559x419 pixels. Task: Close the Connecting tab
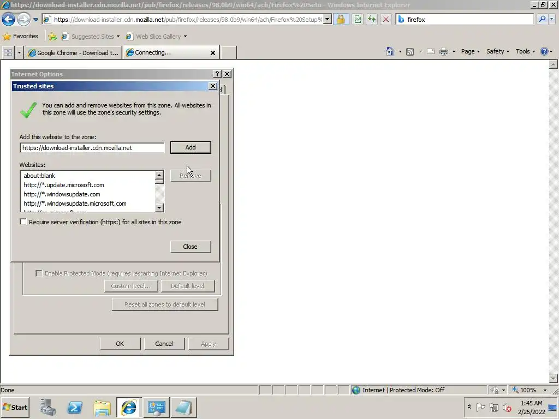click(213, 53)
